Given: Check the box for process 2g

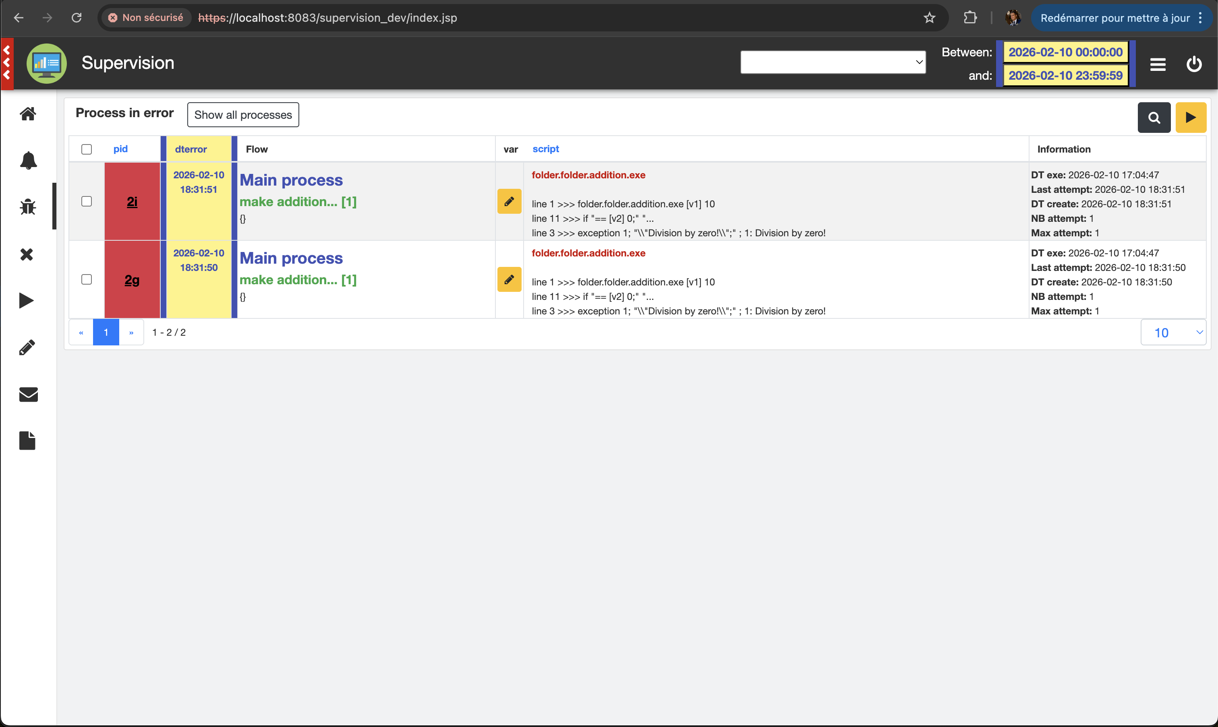Looking at the screenshot, I should (x=87, y=279).
